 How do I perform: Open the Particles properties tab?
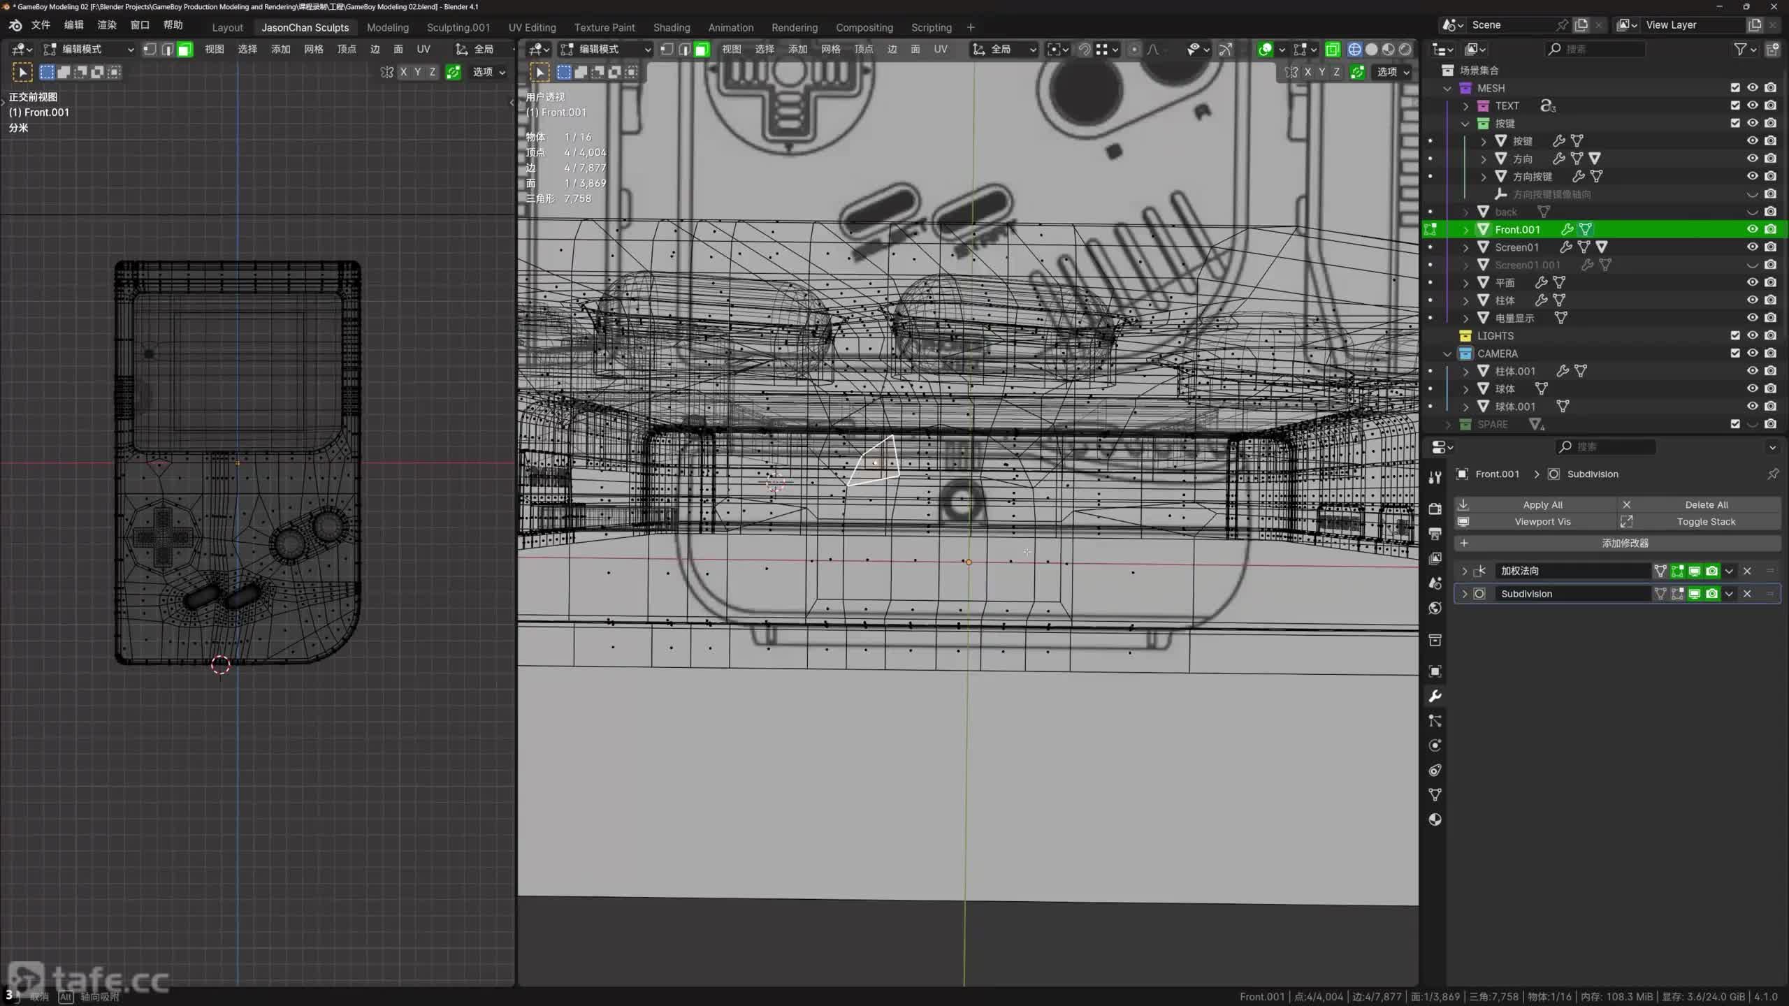coord(1435,721)
